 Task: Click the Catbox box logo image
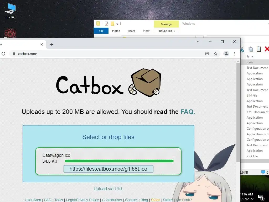pyautogui.click(x=145, y=83)
